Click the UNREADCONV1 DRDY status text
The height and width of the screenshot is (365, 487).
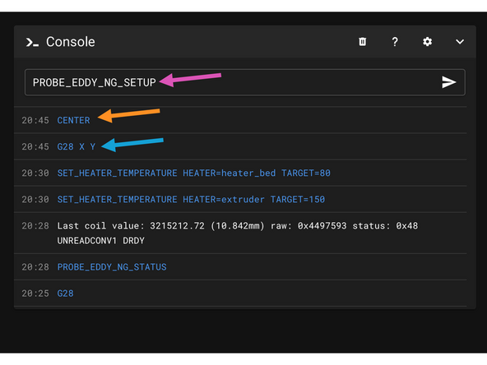[x=101, y=241]
